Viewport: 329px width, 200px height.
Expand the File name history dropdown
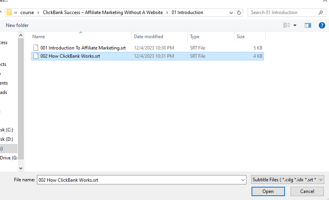click(243, 180)
